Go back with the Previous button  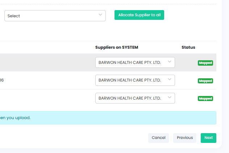185,138
